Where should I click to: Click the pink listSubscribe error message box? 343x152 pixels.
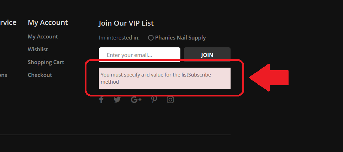[x=165, y=78]
